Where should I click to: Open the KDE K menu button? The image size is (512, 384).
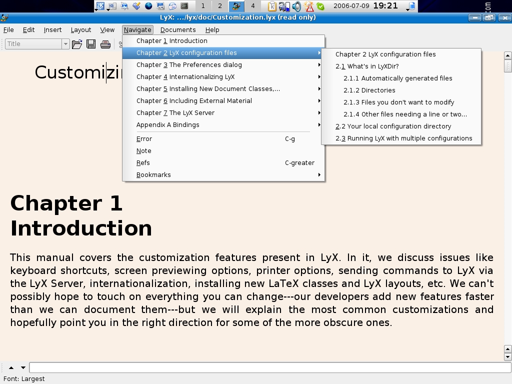tap(100, 6)
